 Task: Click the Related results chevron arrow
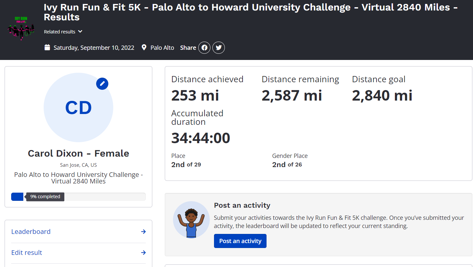pyautogui.click(x=80, y=31)
